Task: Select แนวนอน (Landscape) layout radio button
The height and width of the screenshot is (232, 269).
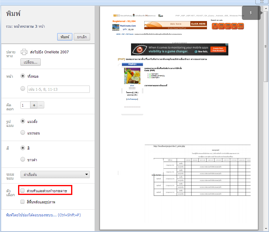Action: [23, 133]
